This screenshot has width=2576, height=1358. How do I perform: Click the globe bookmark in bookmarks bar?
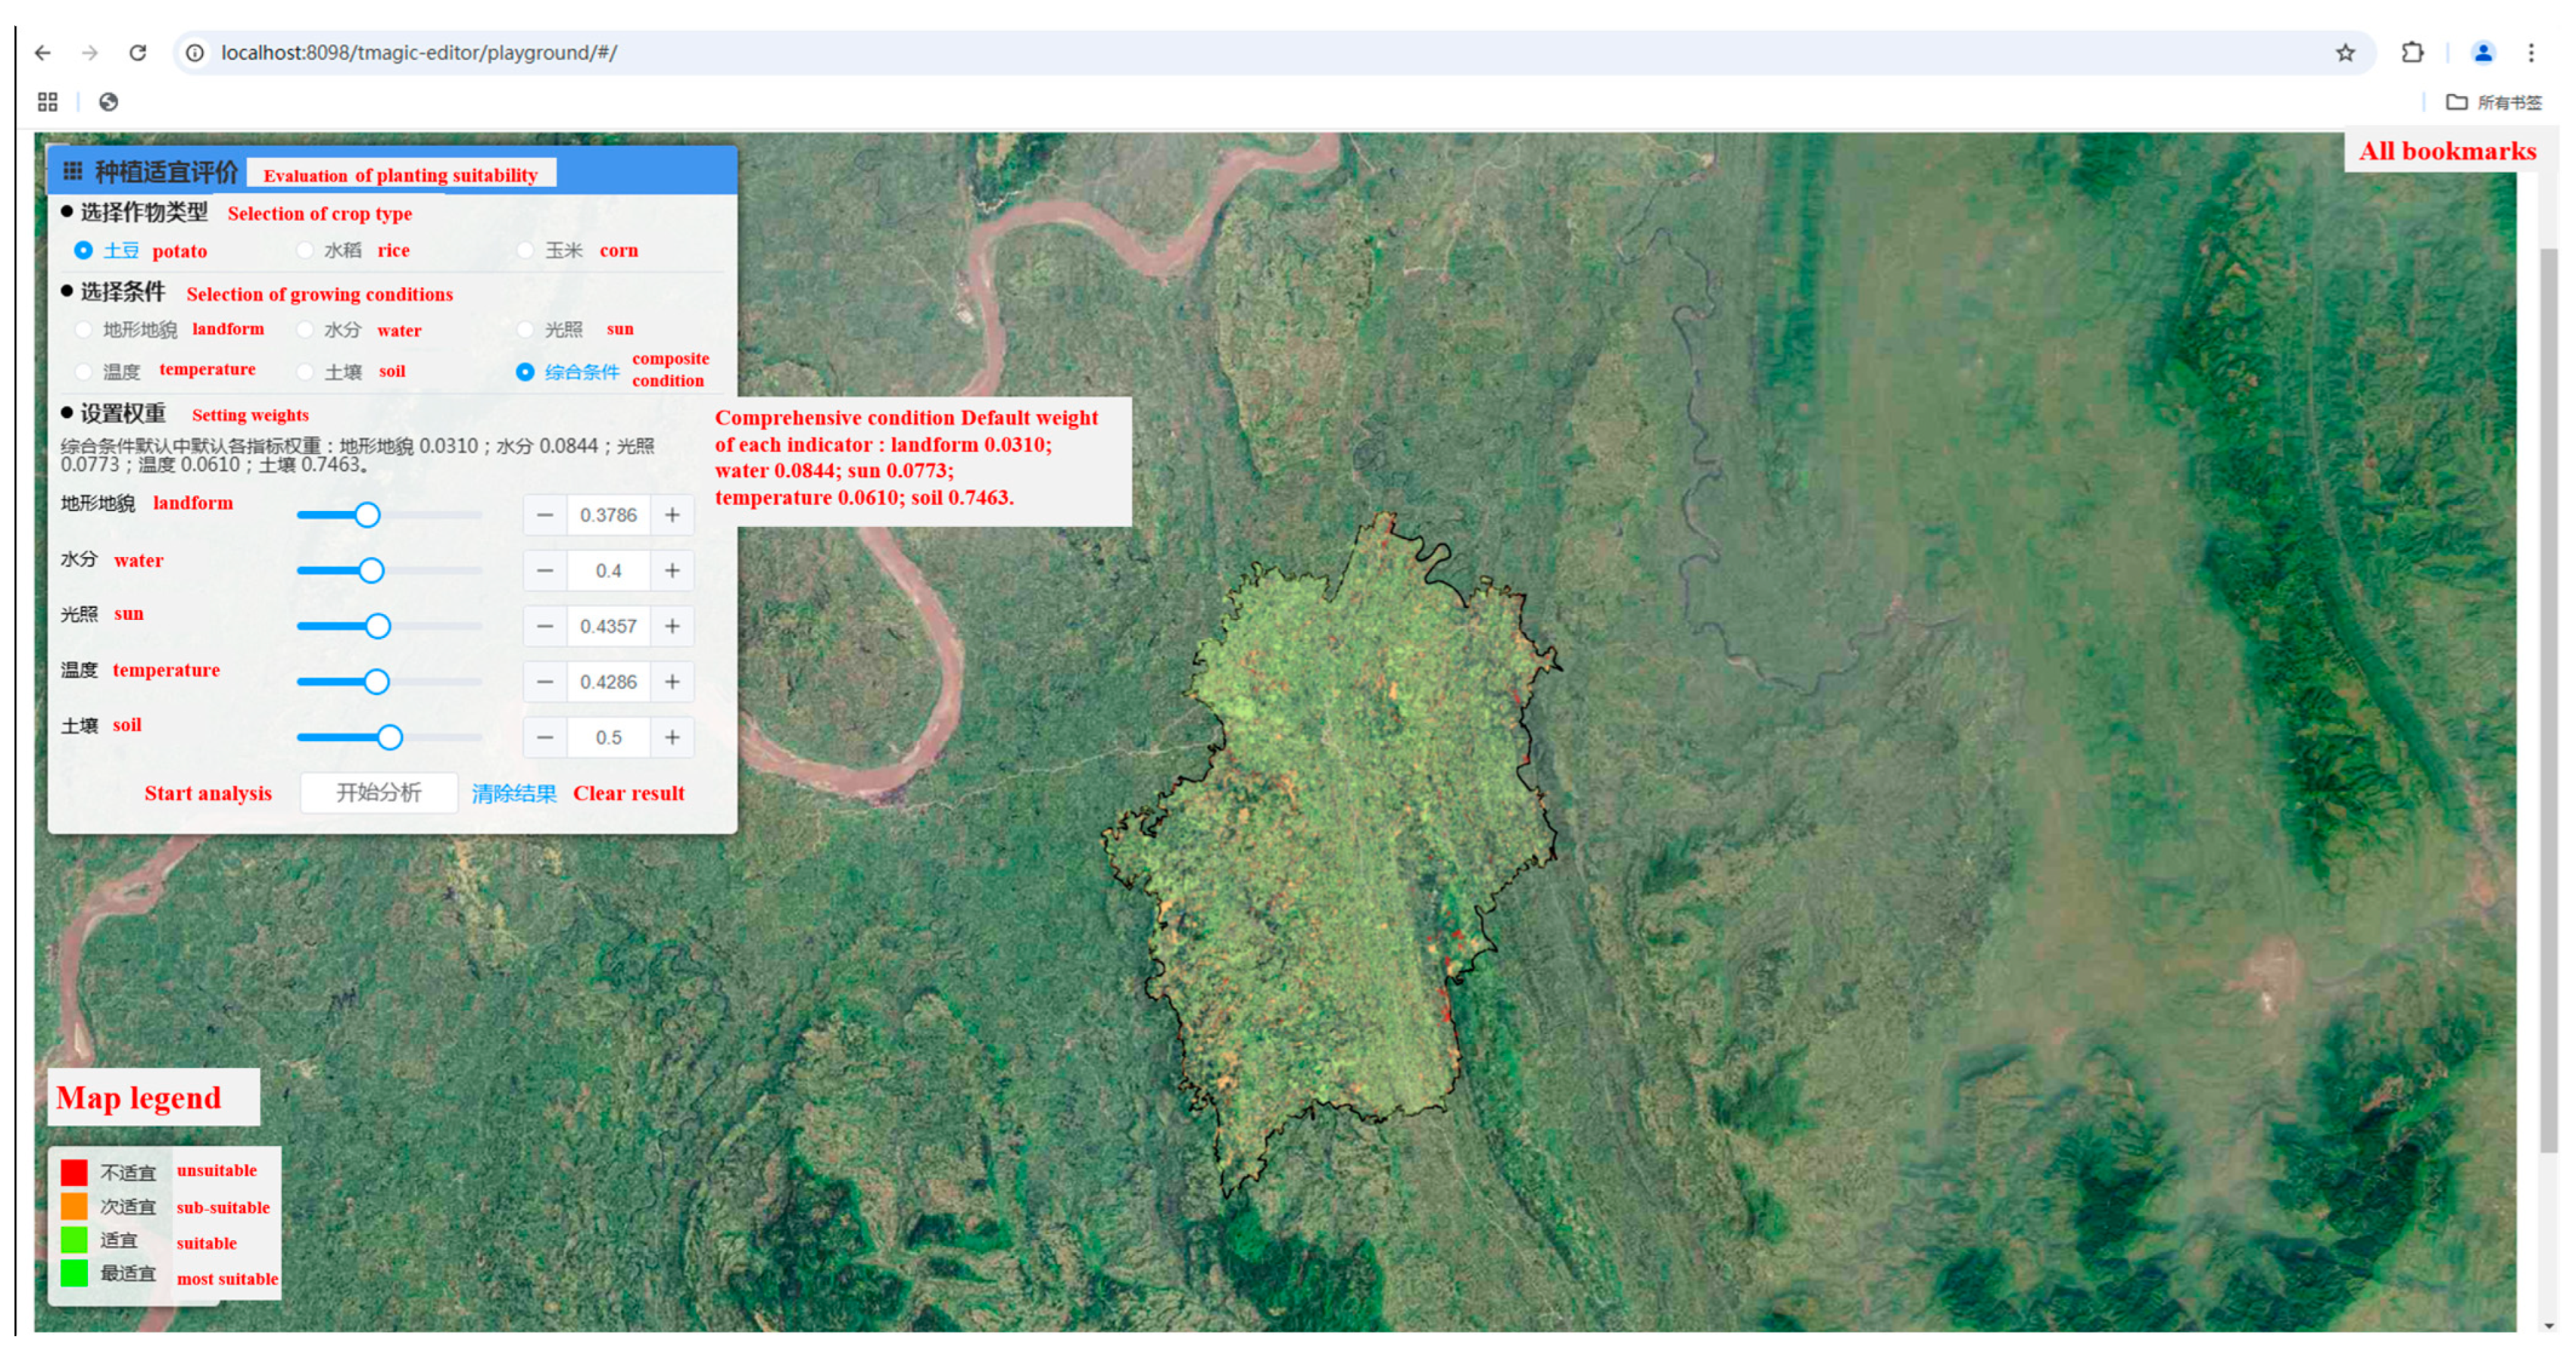coord(109,102)
